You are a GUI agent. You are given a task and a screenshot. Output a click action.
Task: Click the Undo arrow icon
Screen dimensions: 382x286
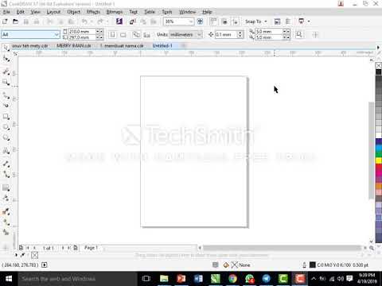[84, 21]
